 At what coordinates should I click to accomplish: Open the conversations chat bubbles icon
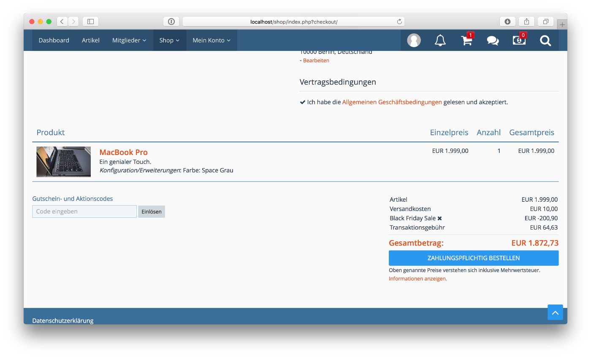point(493,40)
